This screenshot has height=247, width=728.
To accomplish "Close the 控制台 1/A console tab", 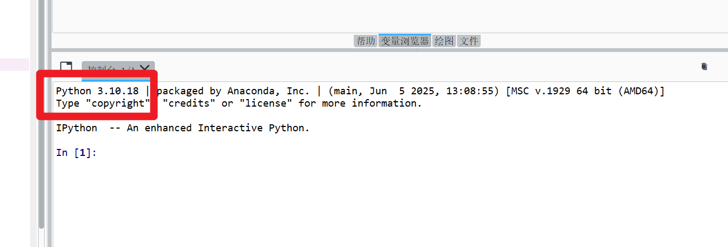I will [x=145, y=68].
